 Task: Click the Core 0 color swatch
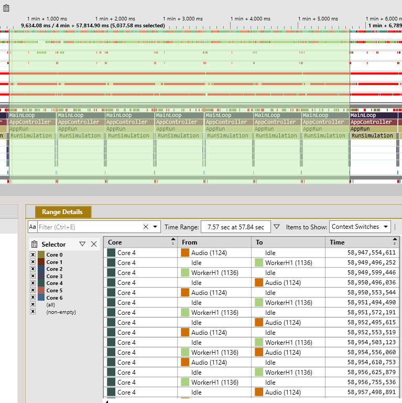tap(41, 254)
